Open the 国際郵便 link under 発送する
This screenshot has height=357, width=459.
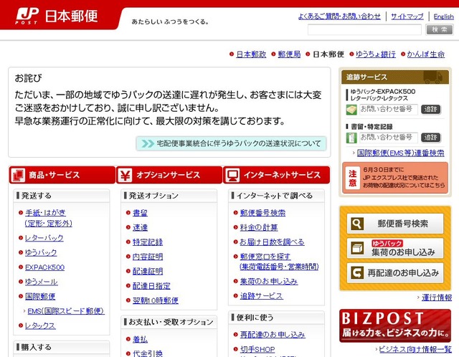(x=40, y=297)
